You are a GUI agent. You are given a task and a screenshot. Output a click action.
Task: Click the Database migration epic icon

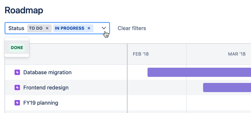[x=17, y=72]
